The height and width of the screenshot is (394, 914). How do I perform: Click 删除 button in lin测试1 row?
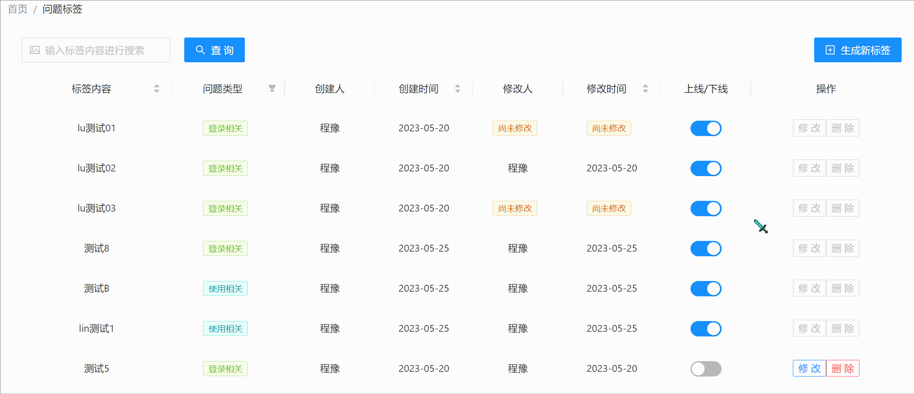843,328
